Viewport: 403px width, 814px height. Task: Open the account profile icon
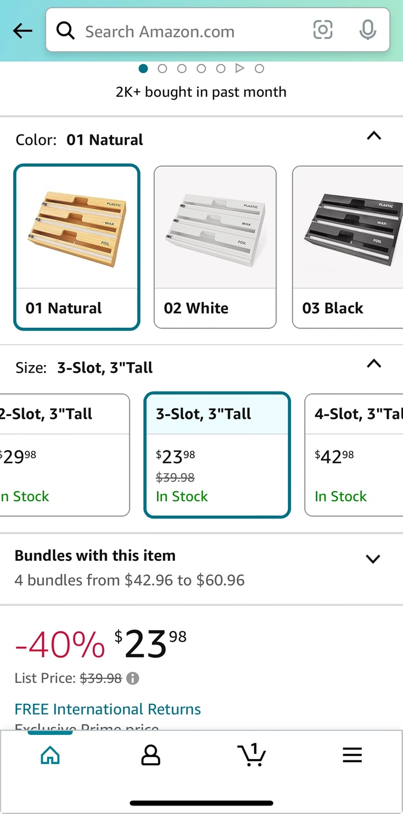click(x=151, y=755)
